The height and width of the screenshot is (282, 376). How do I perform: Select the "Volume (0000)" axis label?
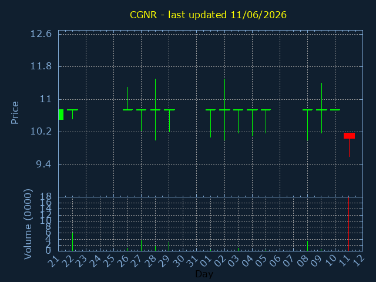point(28,224)
